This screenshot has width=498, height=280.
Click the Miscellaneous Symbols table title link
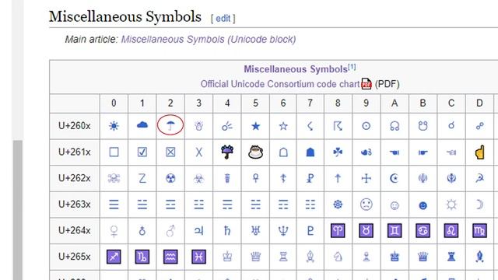(296, 69)
